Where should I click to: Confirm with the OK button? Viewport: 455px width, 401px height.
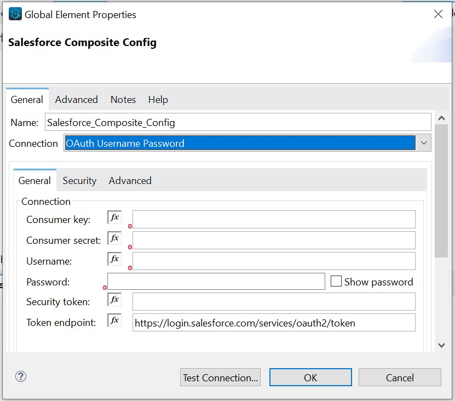click(310, 377)
